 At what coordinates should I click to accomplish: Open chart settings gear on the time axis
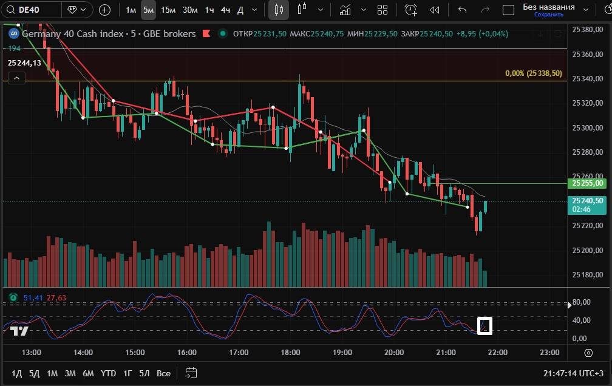pos(588,353)
